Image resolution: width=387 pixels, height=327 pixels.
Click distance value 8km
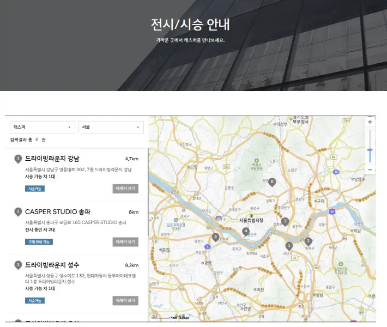point(134,212)
